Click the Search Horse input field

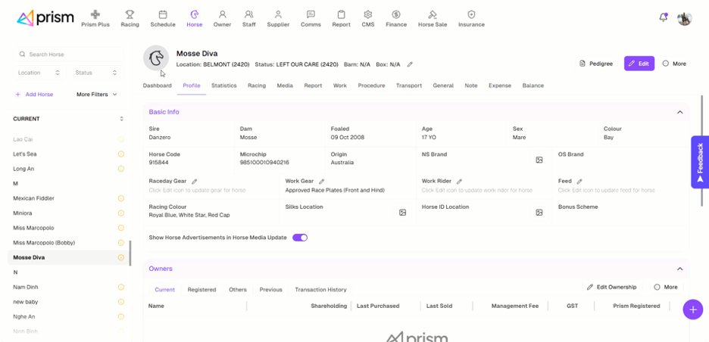(x=72, y=54)
